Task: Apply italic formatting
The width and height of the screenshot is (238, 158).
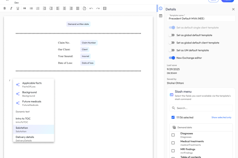Action: tap(11, 8)
